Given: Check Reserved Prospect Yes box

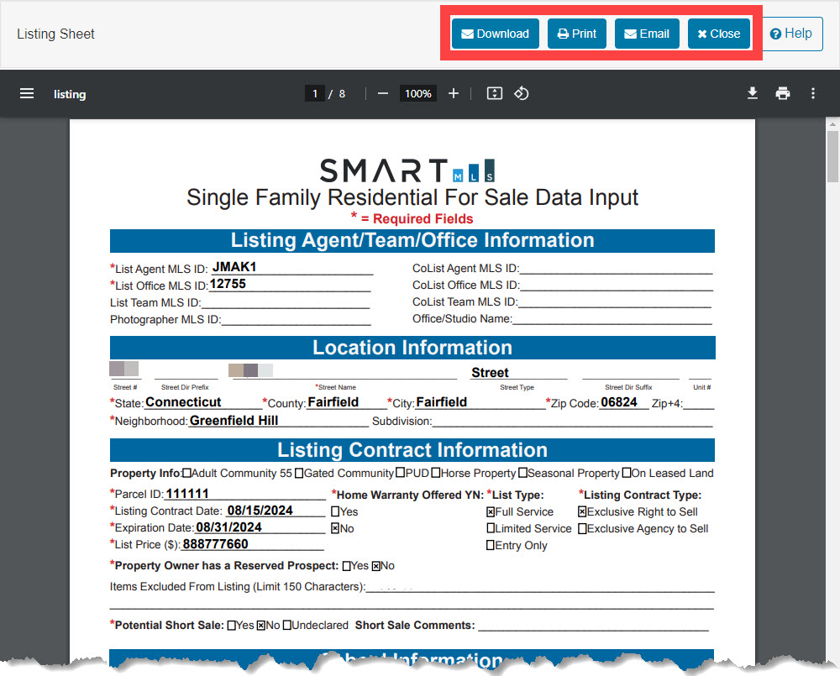Looking at the screenshot, I should tap(347, 566).
